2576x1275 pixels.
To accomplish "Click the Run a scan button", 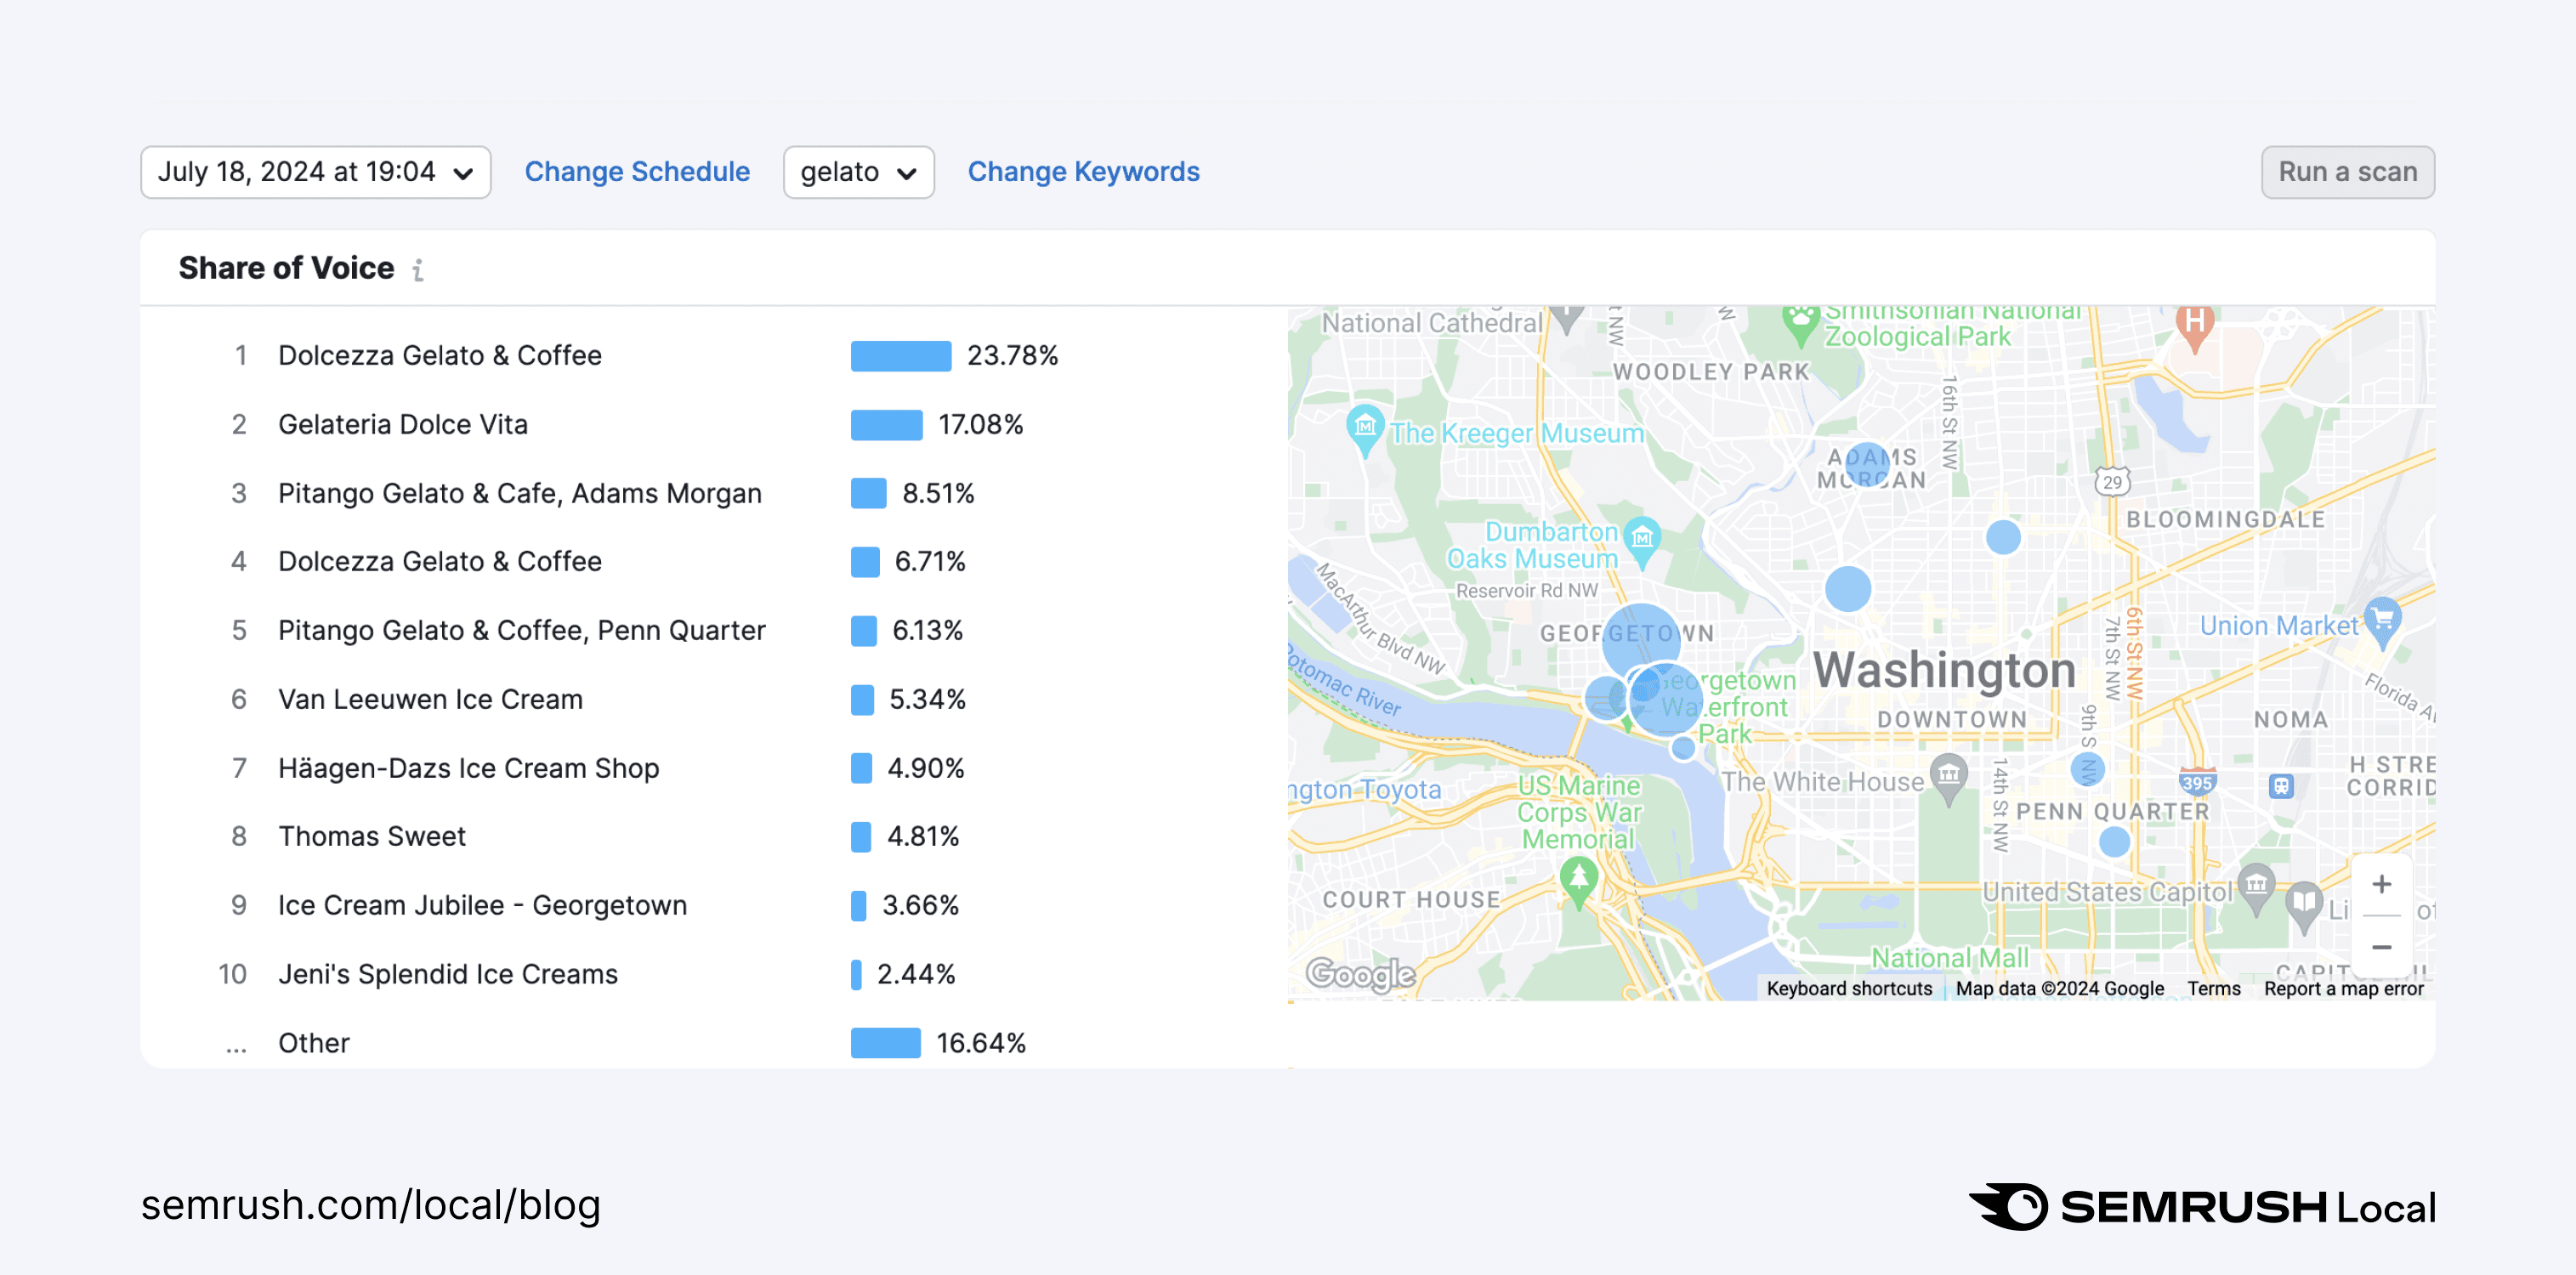I will [x=2348, y=172].
